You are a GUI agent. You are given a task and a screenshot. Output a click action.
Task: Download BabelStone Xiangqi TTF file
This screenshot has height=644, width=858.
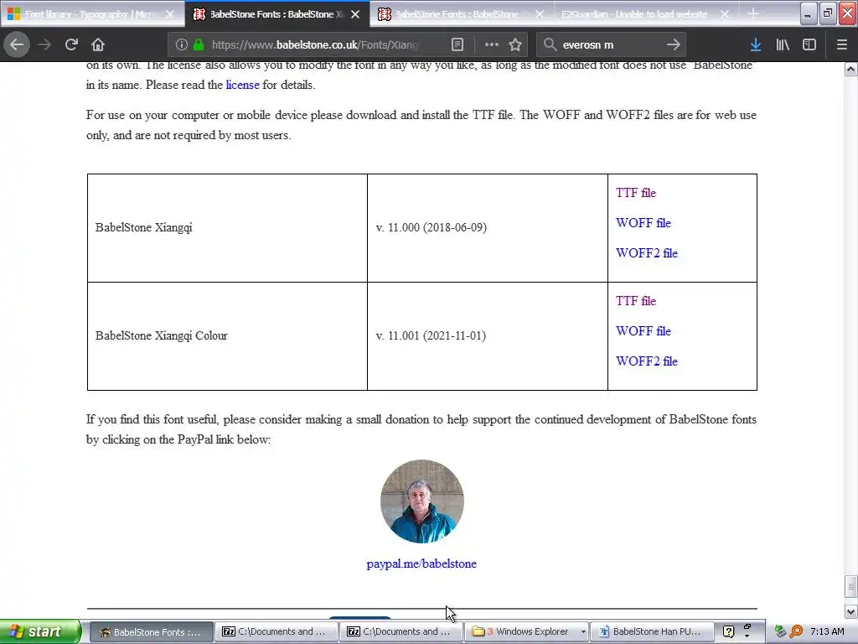click(x=635, y=193)
